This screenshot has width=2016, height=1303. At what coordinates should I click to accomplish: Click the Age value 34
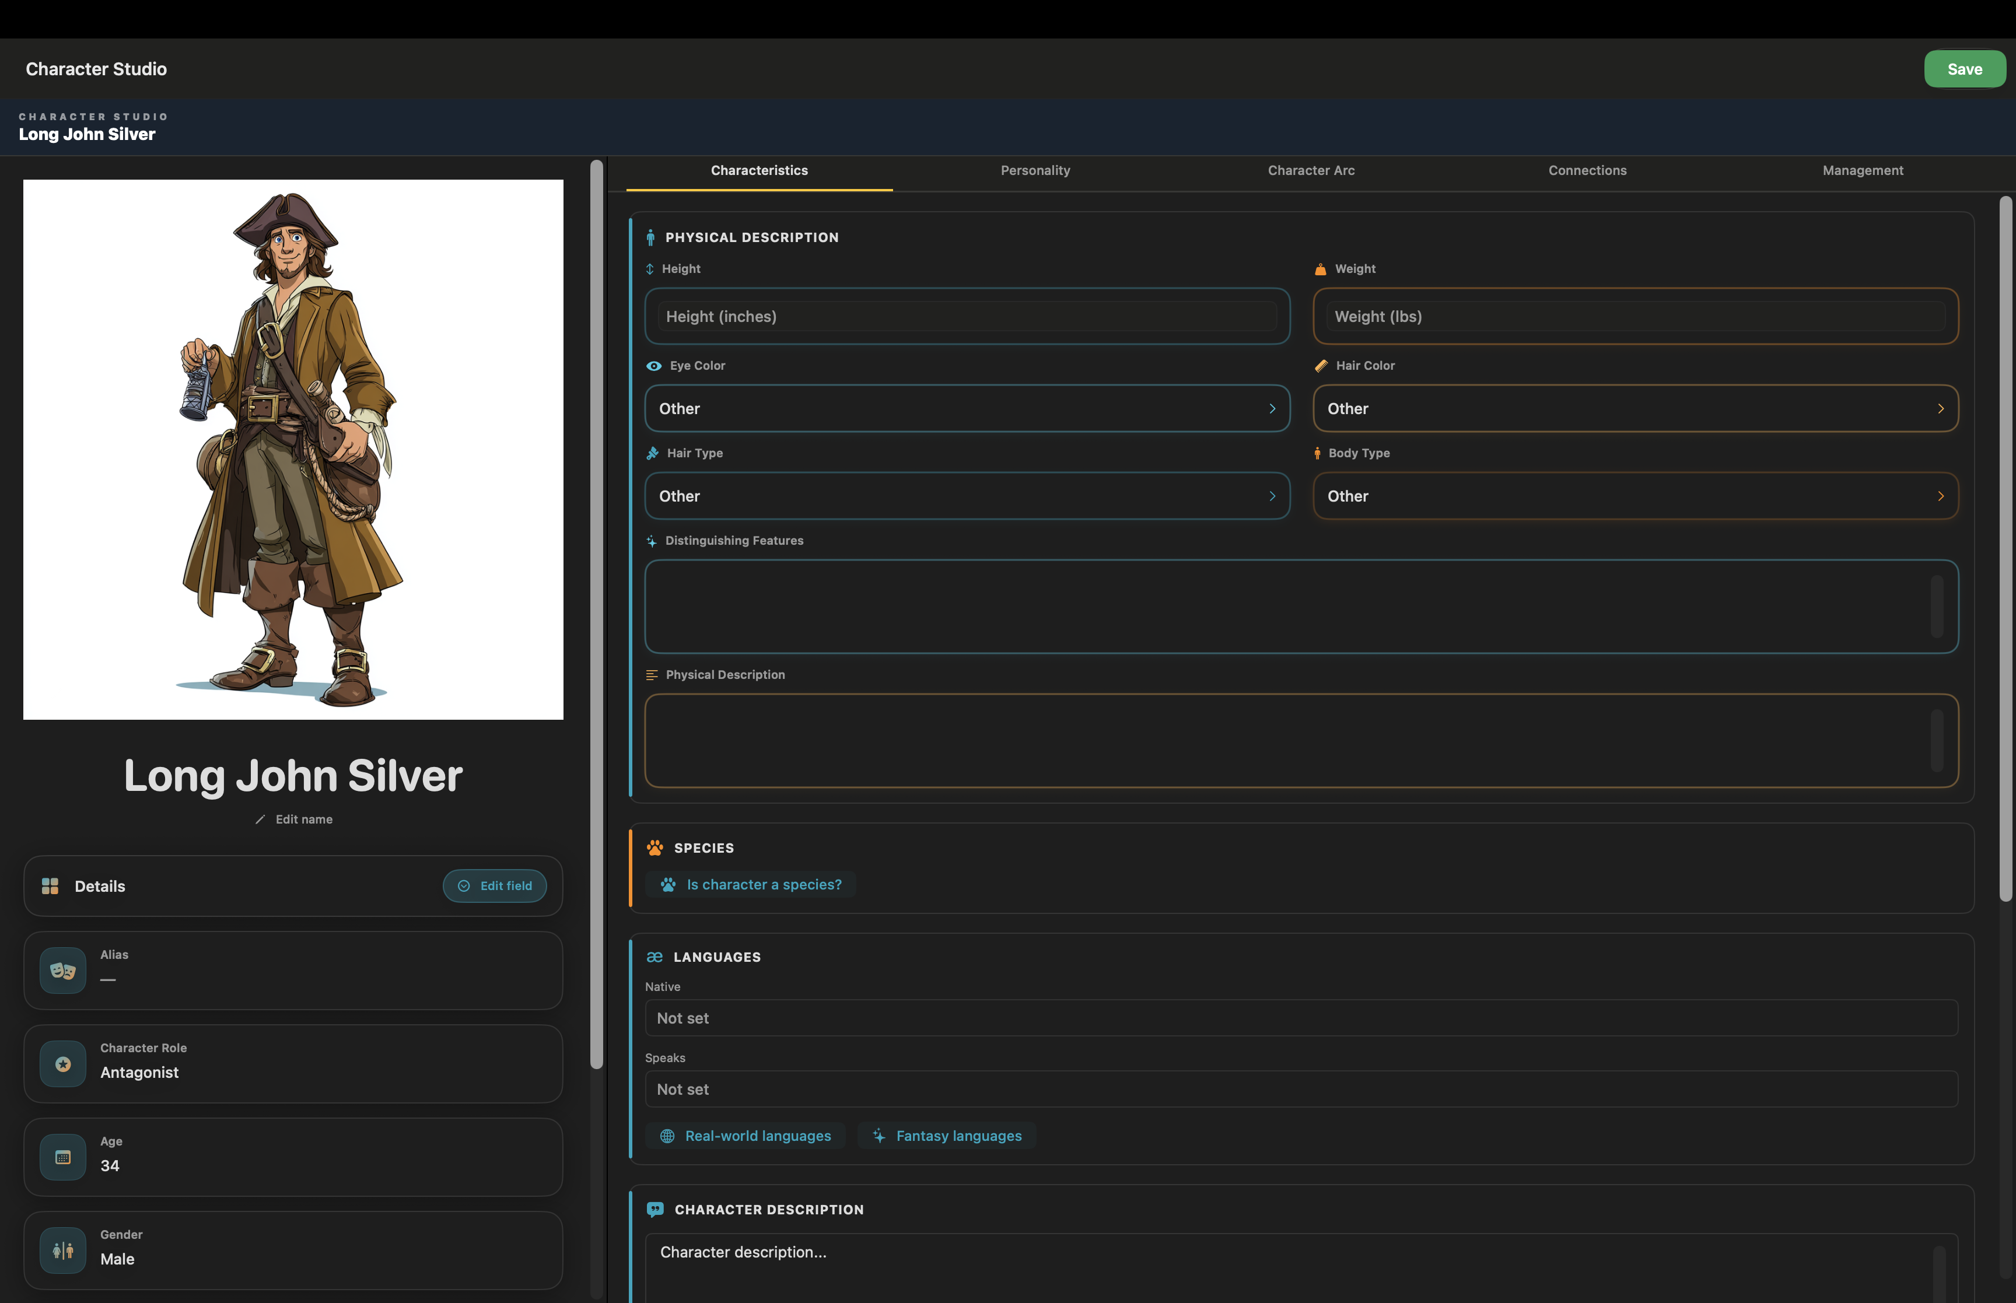[x=110, y=1166]
